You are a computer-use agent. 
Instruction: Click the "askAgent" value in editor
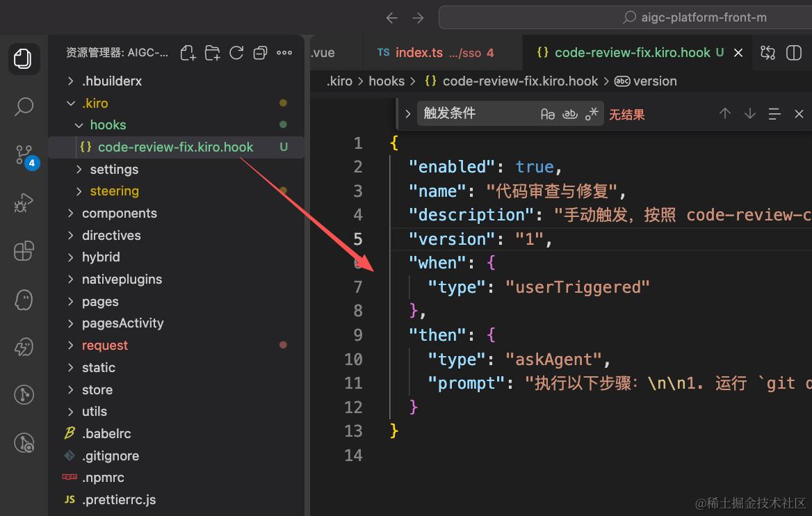[x=553, y=360]
